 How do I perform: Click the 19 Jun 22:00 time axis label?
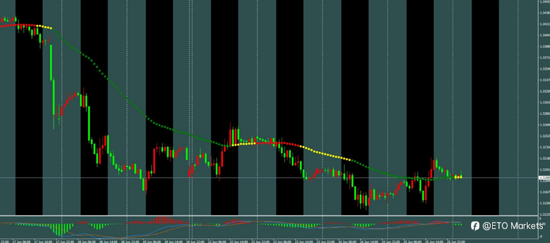[196, 241]
